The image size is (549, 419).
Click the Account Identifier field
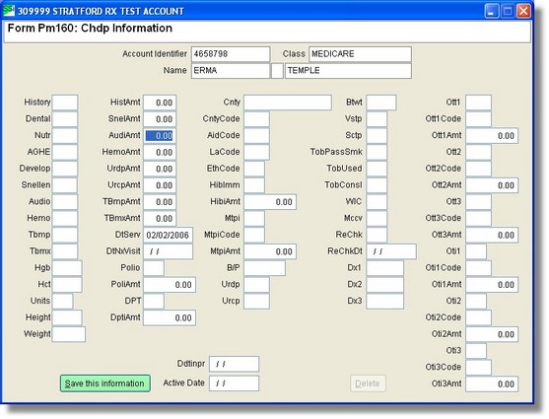[231, 54]
